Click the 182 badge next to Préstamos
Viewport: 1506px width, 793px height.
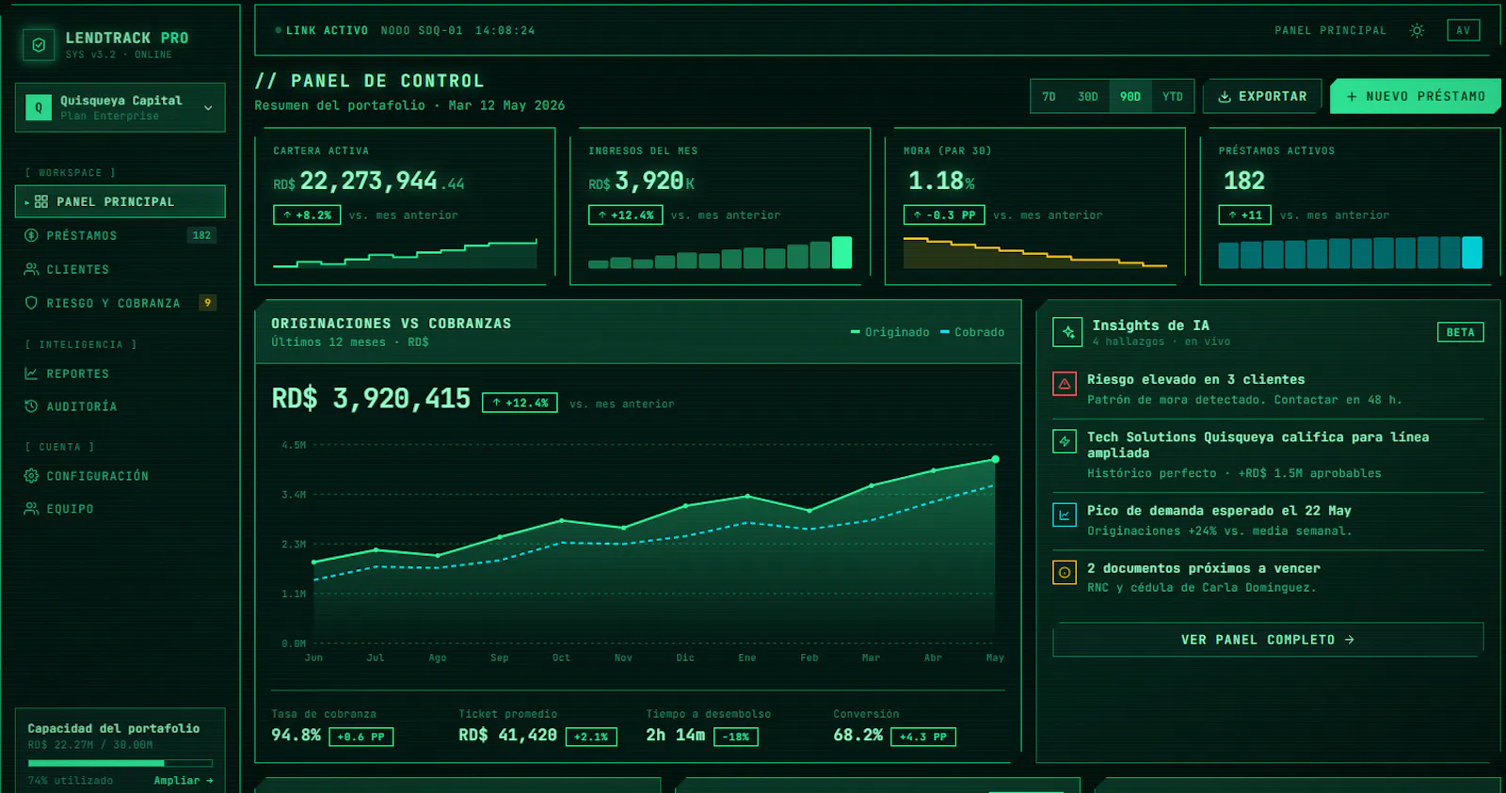coord(201,235)
